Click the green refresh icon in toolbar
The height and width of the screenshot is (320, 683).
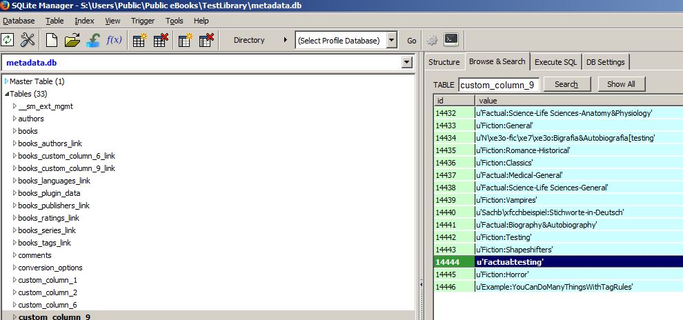tap(8, 40)
